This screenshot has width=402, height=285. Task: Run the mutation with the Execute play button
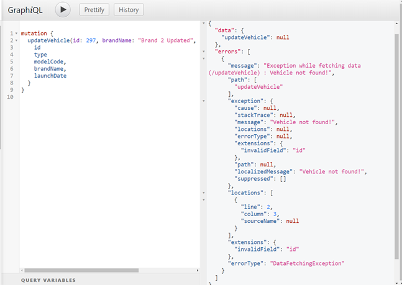click(63, 10)
